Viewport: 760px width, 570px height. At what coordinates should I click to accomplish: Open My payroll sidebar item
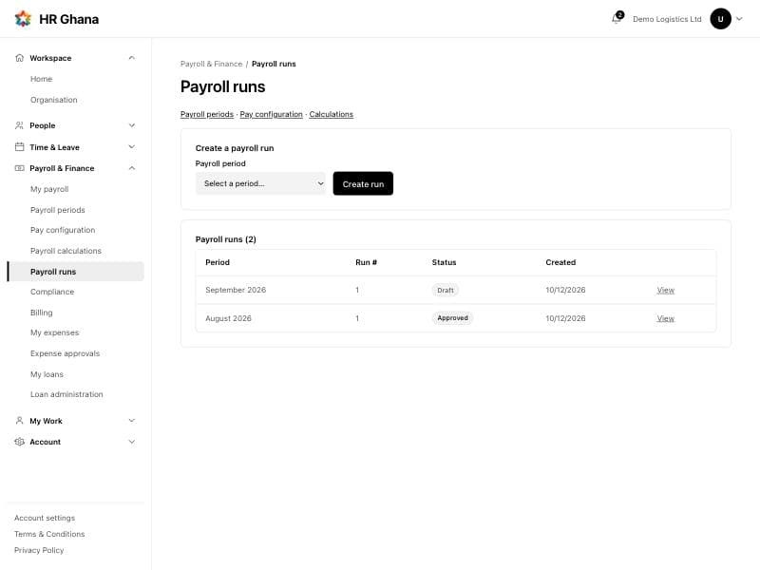point(49,189)
